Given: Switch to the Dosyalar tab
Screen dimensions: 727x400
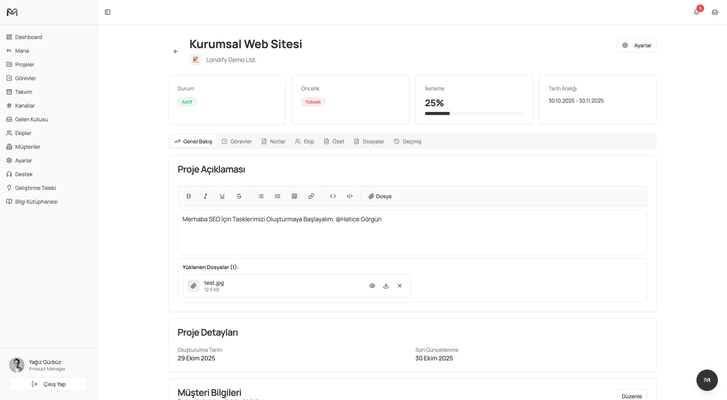Looking at the screenshot, I should pyautogui.click(x=369, y=141).
